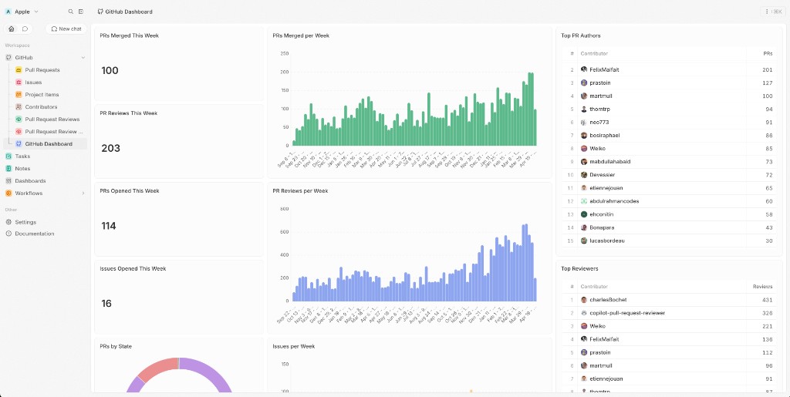Click etiennejouan in Top PR Authors

606,188
